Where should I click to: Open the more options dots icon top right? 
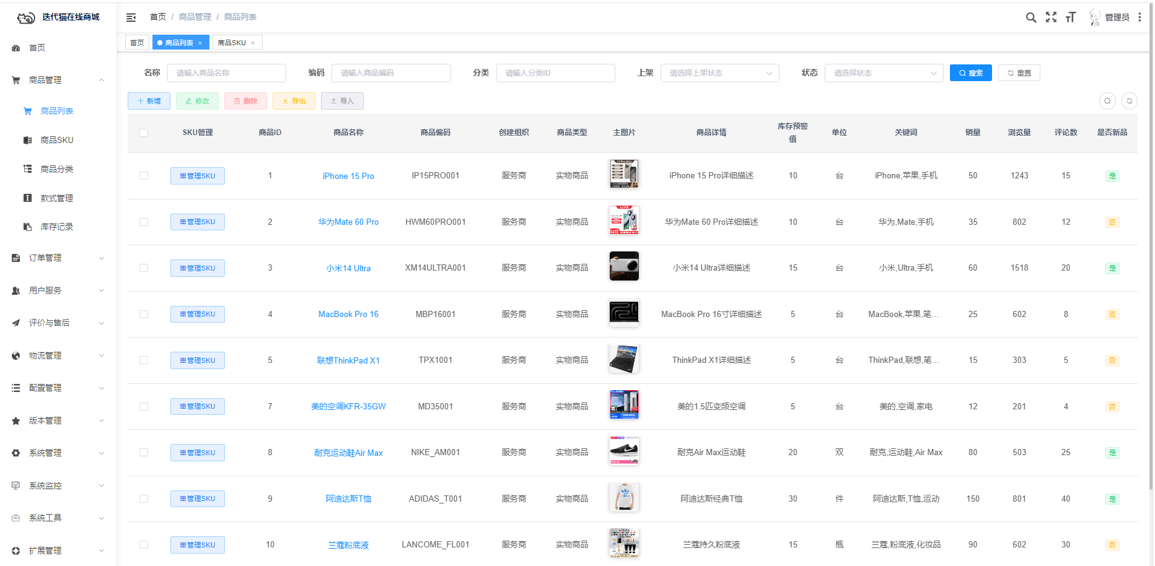(x=1140, y=17)
